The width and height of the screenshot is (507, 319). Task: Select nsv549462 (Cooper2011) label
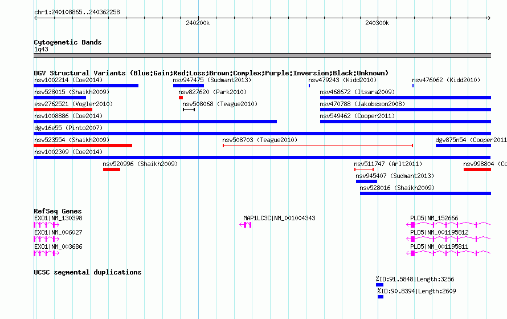pyautogui.click(x=357, y=116)
